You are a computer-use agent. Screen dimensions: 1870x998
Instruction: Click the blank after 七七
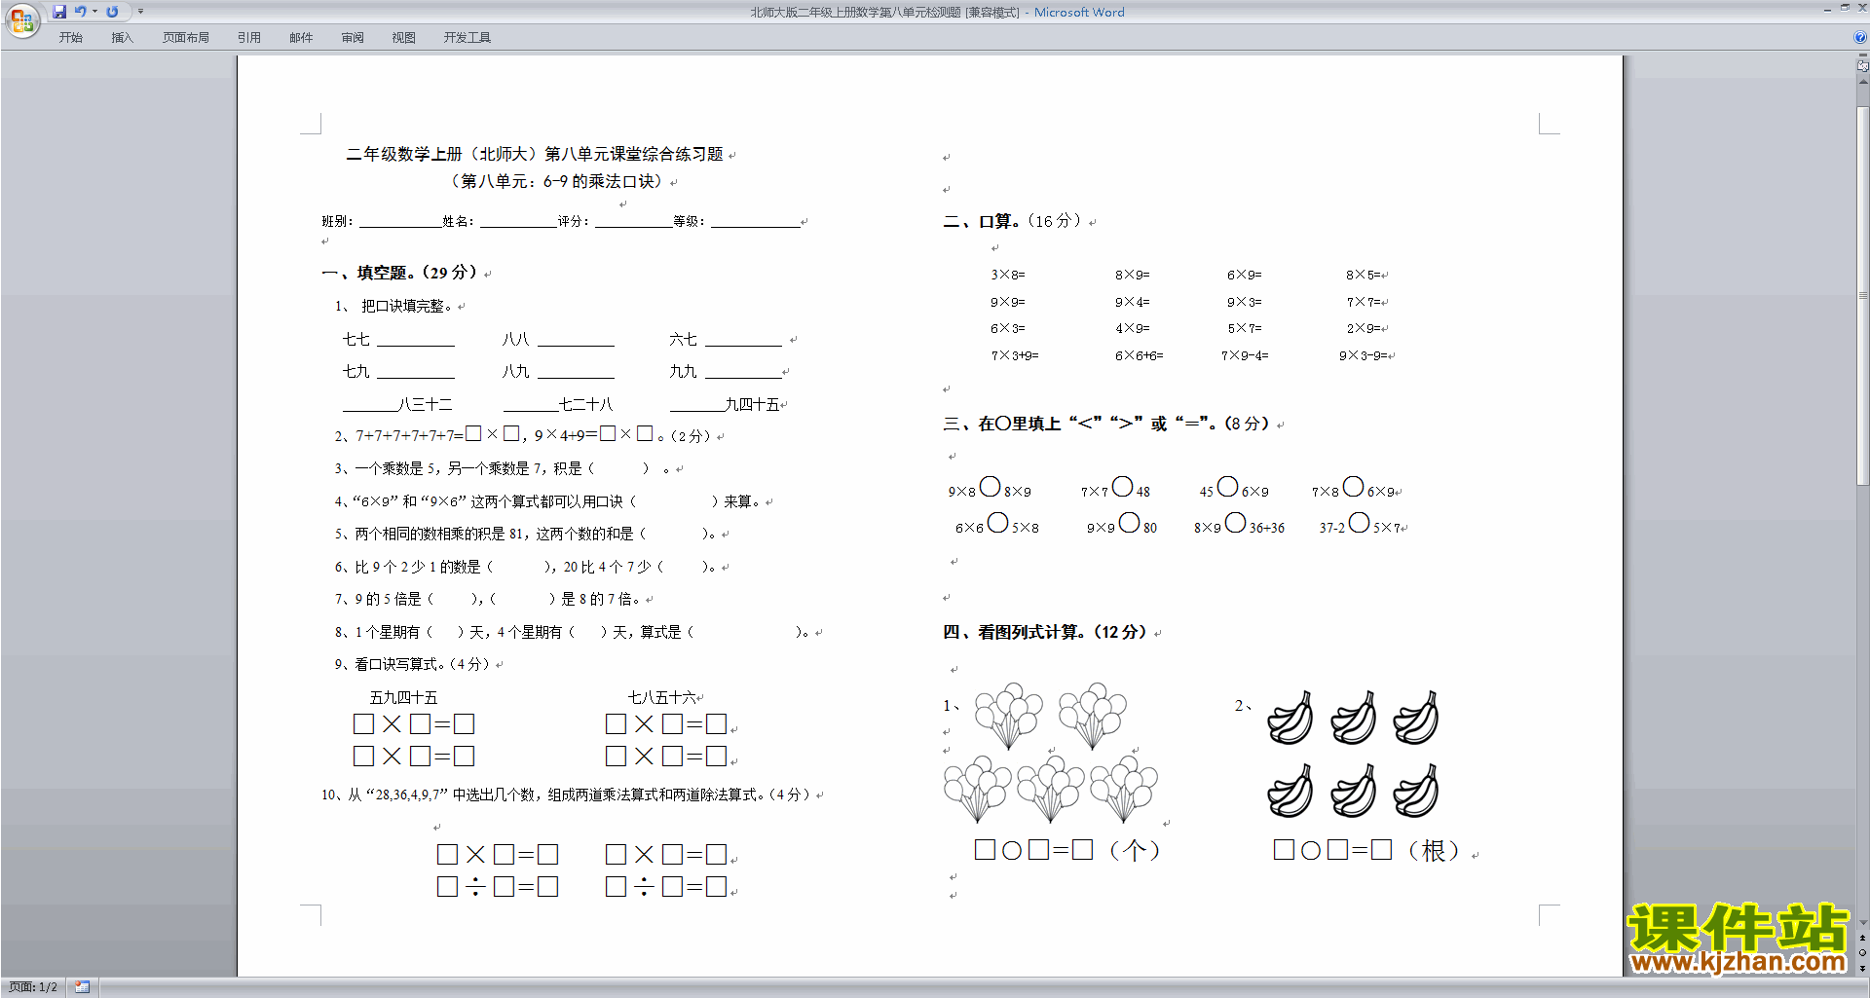click(x=416, y=340)
